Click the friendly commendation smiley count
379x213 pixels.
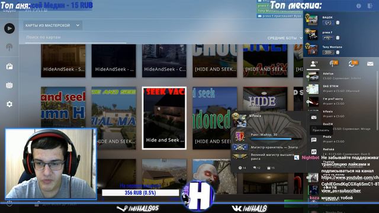[x=242, y=168]
